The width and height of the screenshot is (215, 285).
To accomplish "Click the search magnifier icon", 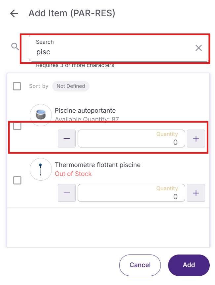I will click(15, 47).
